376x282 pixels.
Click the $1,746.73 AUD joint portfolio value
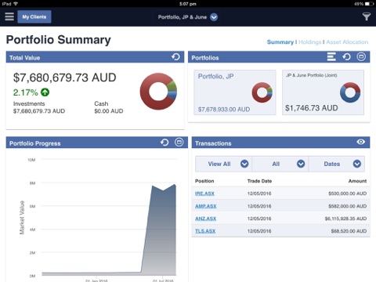312,108
